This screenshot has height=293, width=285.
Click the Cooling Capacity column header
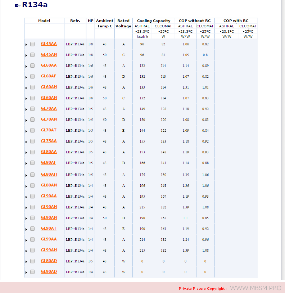pos(154,21)
